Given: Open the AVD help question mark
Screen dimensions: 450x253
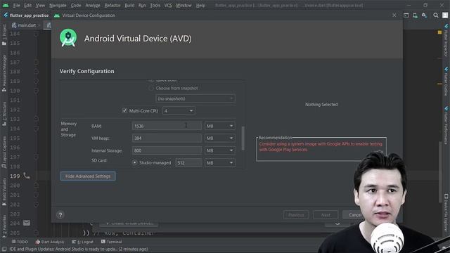Looking at the screenshot, I should (x=60, y=215).
